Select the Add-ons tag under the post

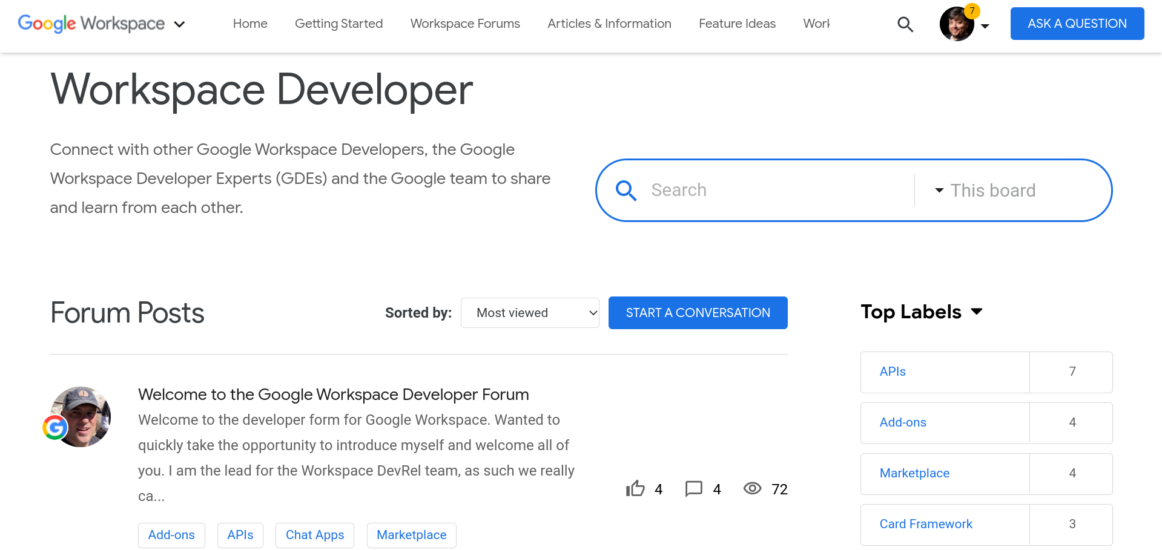coord(171,535)
